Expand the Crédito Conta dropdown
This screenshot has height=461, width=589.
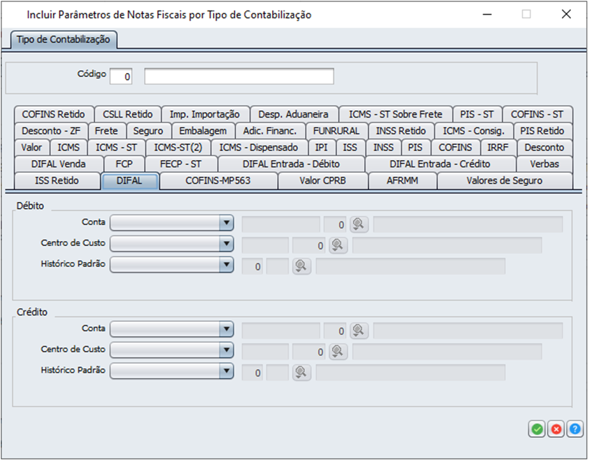[x=226, y=330]
